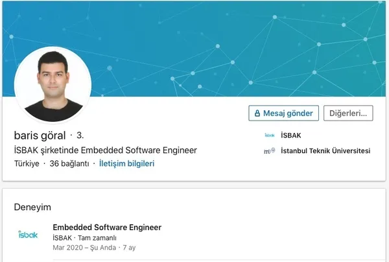Click the headline mentioning İSBAK şirketinde

[x=105, y=150]
